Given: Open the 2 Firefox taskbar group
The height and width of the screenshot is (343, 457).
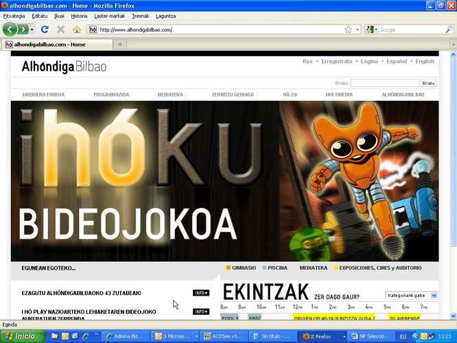Looking at the screenshot, I should click(323, 336).
